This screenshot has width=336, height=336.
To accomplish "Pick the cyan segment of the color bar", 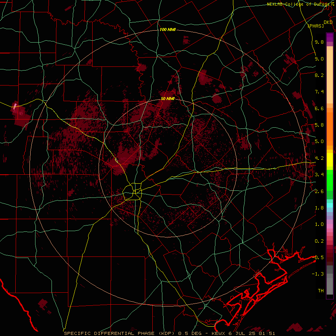I will [330, 205].
